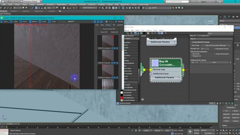This screenshot has width=240, height=135.
Task: Click Additional bump input socket on node
Action: [x=151, y=74]
